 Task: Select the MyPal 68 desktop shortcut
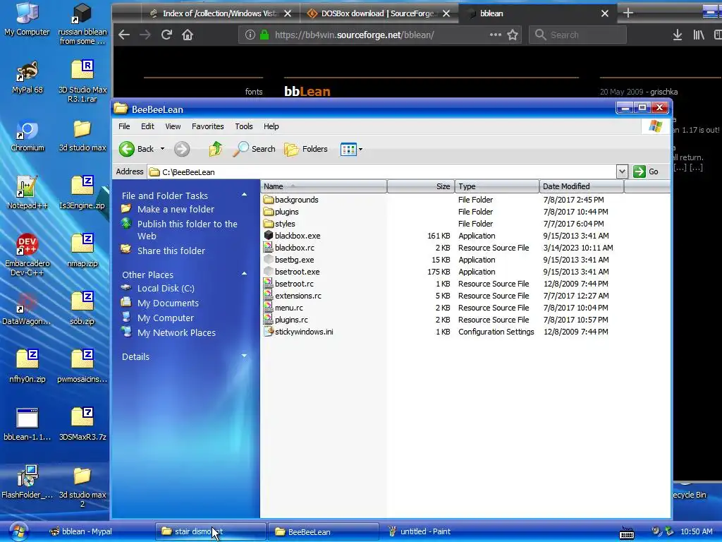(27, 78)
